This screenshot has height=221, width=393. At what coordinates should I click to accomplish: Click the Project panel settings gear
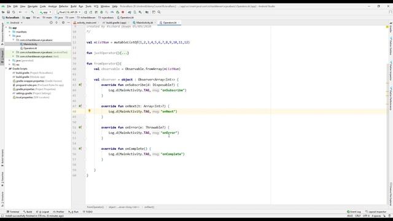point(63,23)
